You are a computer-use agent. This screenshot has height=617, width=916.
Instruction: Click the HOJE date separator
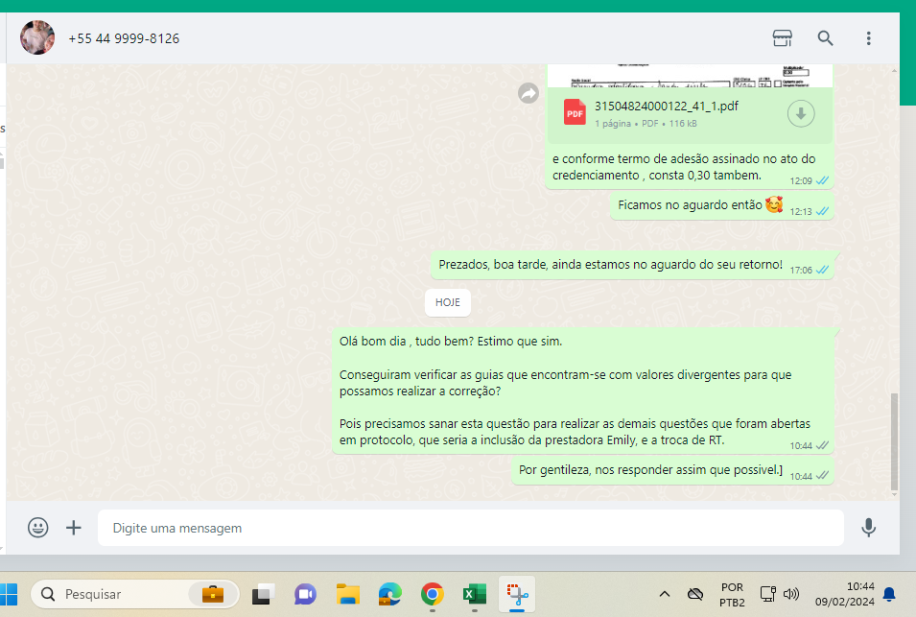448,302
